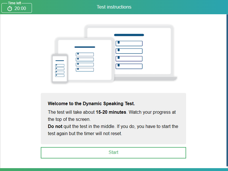Click the first option row on the tablet illustration
Viewport: 228px width, 171px height.
(85, 54)
